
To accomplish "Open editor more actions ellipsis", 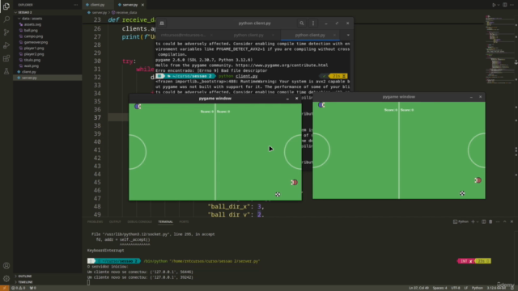I will 512,5.
